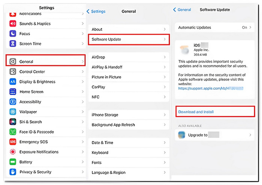Go back to General from Software Update

click(x=182, y=9)
